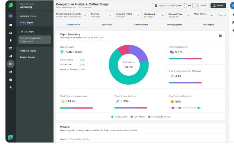Image resolution: width=234 pixels, height=148 pixels.
Task: Click the teal marker on sentiment slider
Action: pyautogui.click(x=198, y=108)
